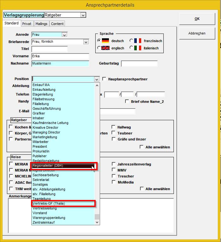The image size is (221, 242).
Task: Choose Sachbearbeitung from the list
Action: coord(63,175)
